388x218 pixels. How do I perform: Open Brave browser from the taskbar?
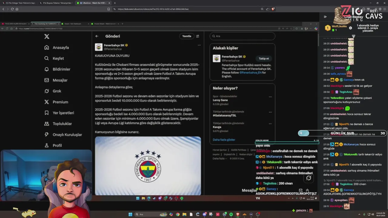(238, 214)
